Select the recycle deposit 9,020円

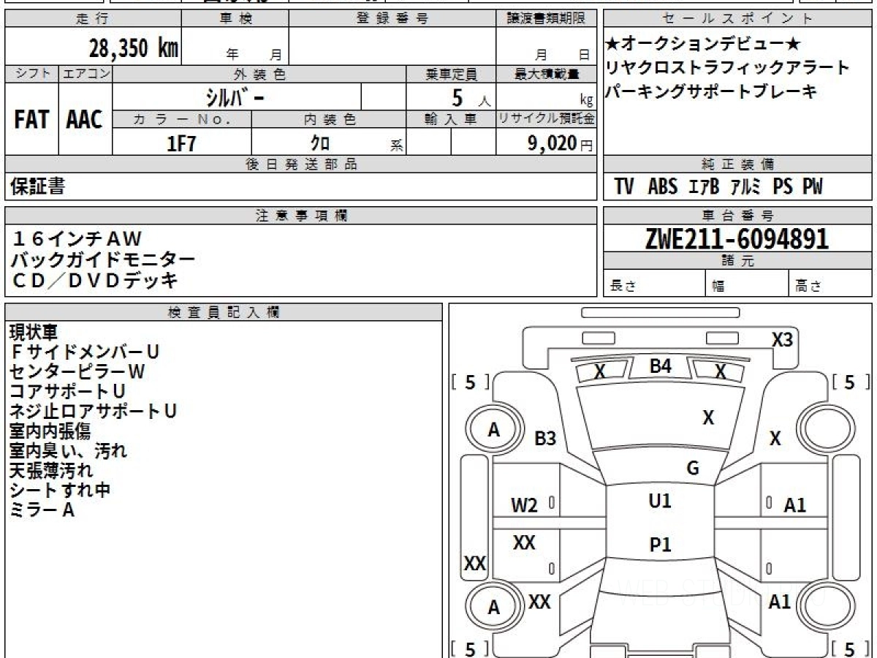(561, 143)
